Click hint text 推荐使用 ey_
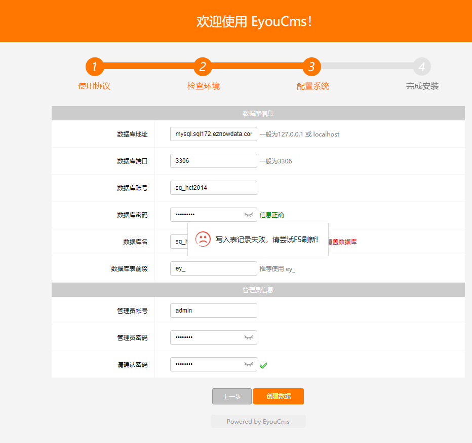The height and width of the screenshot is (443, 472). pos(277,269)
